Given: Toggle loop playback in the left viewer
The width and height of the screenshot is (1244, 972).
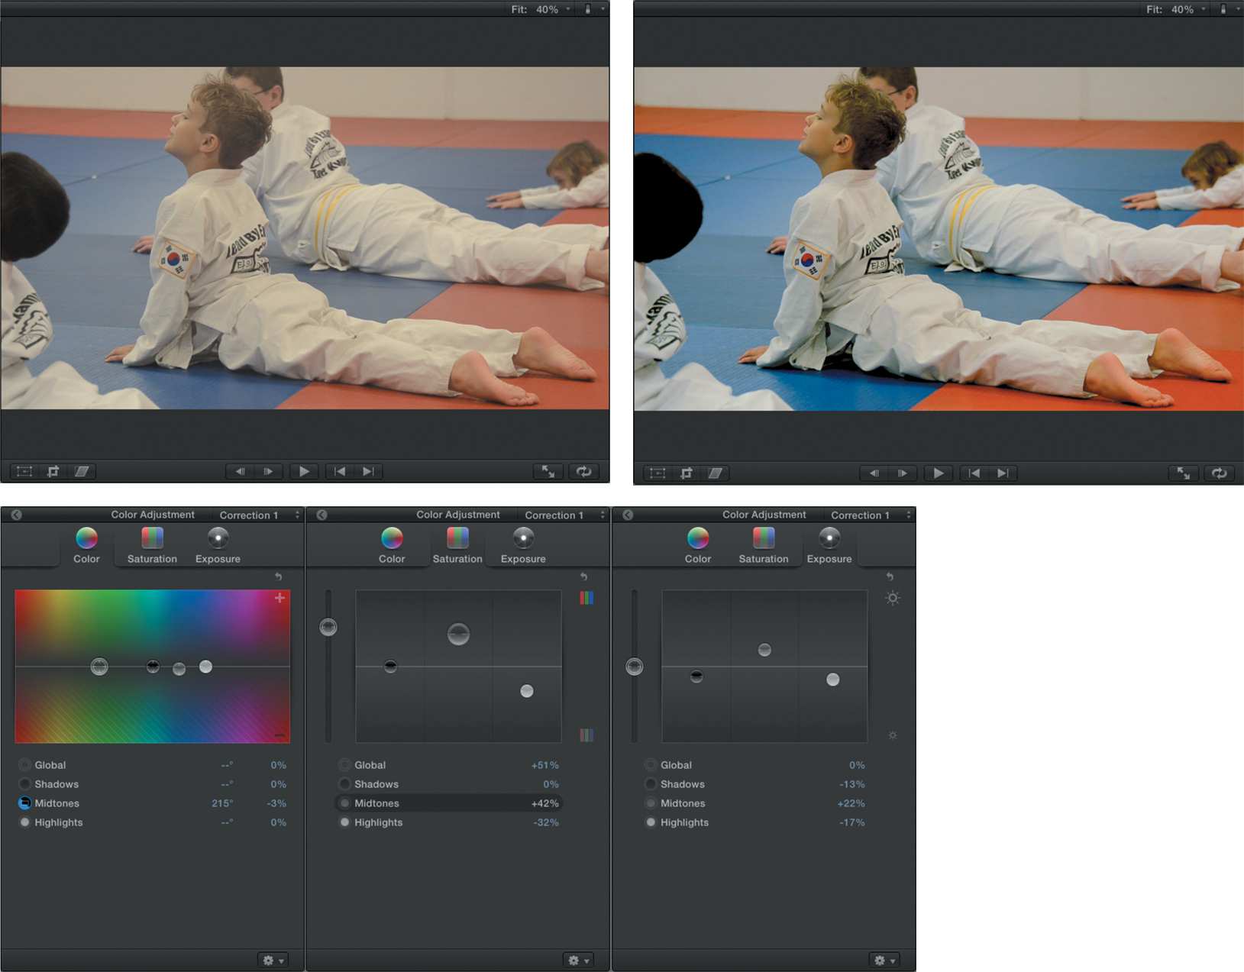Looking at the screenshot, I should coord(584,471).
